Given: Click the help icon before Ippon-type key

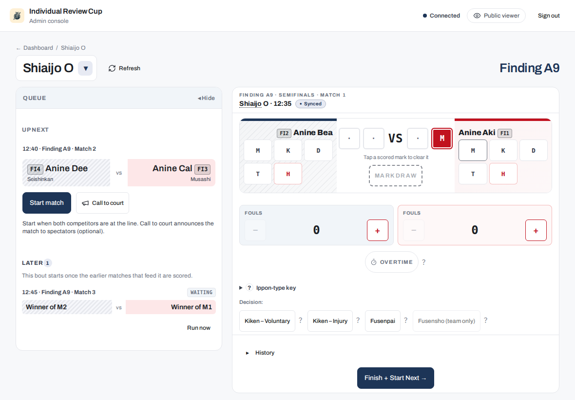Looking at the screenshot, I should point(249,288).
